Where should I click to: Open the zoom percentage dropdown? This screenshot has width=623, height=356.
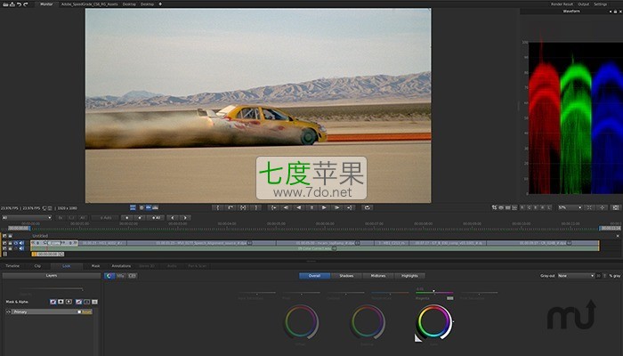570,207
